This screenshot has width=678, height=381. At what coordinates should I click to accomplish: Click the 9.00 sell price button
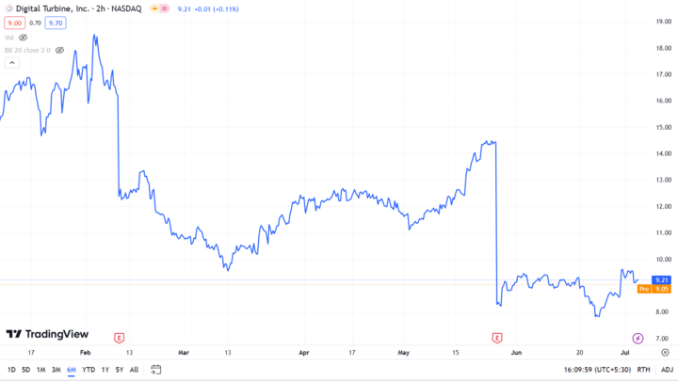pyautogui.click(x=14, y=24)
